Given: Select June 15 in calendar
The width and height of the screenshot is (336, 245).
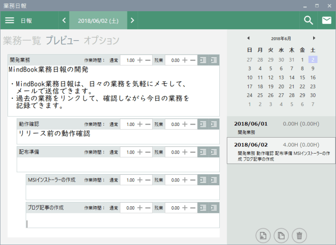Looking at the screenshot, I should [x=302, y=77].
